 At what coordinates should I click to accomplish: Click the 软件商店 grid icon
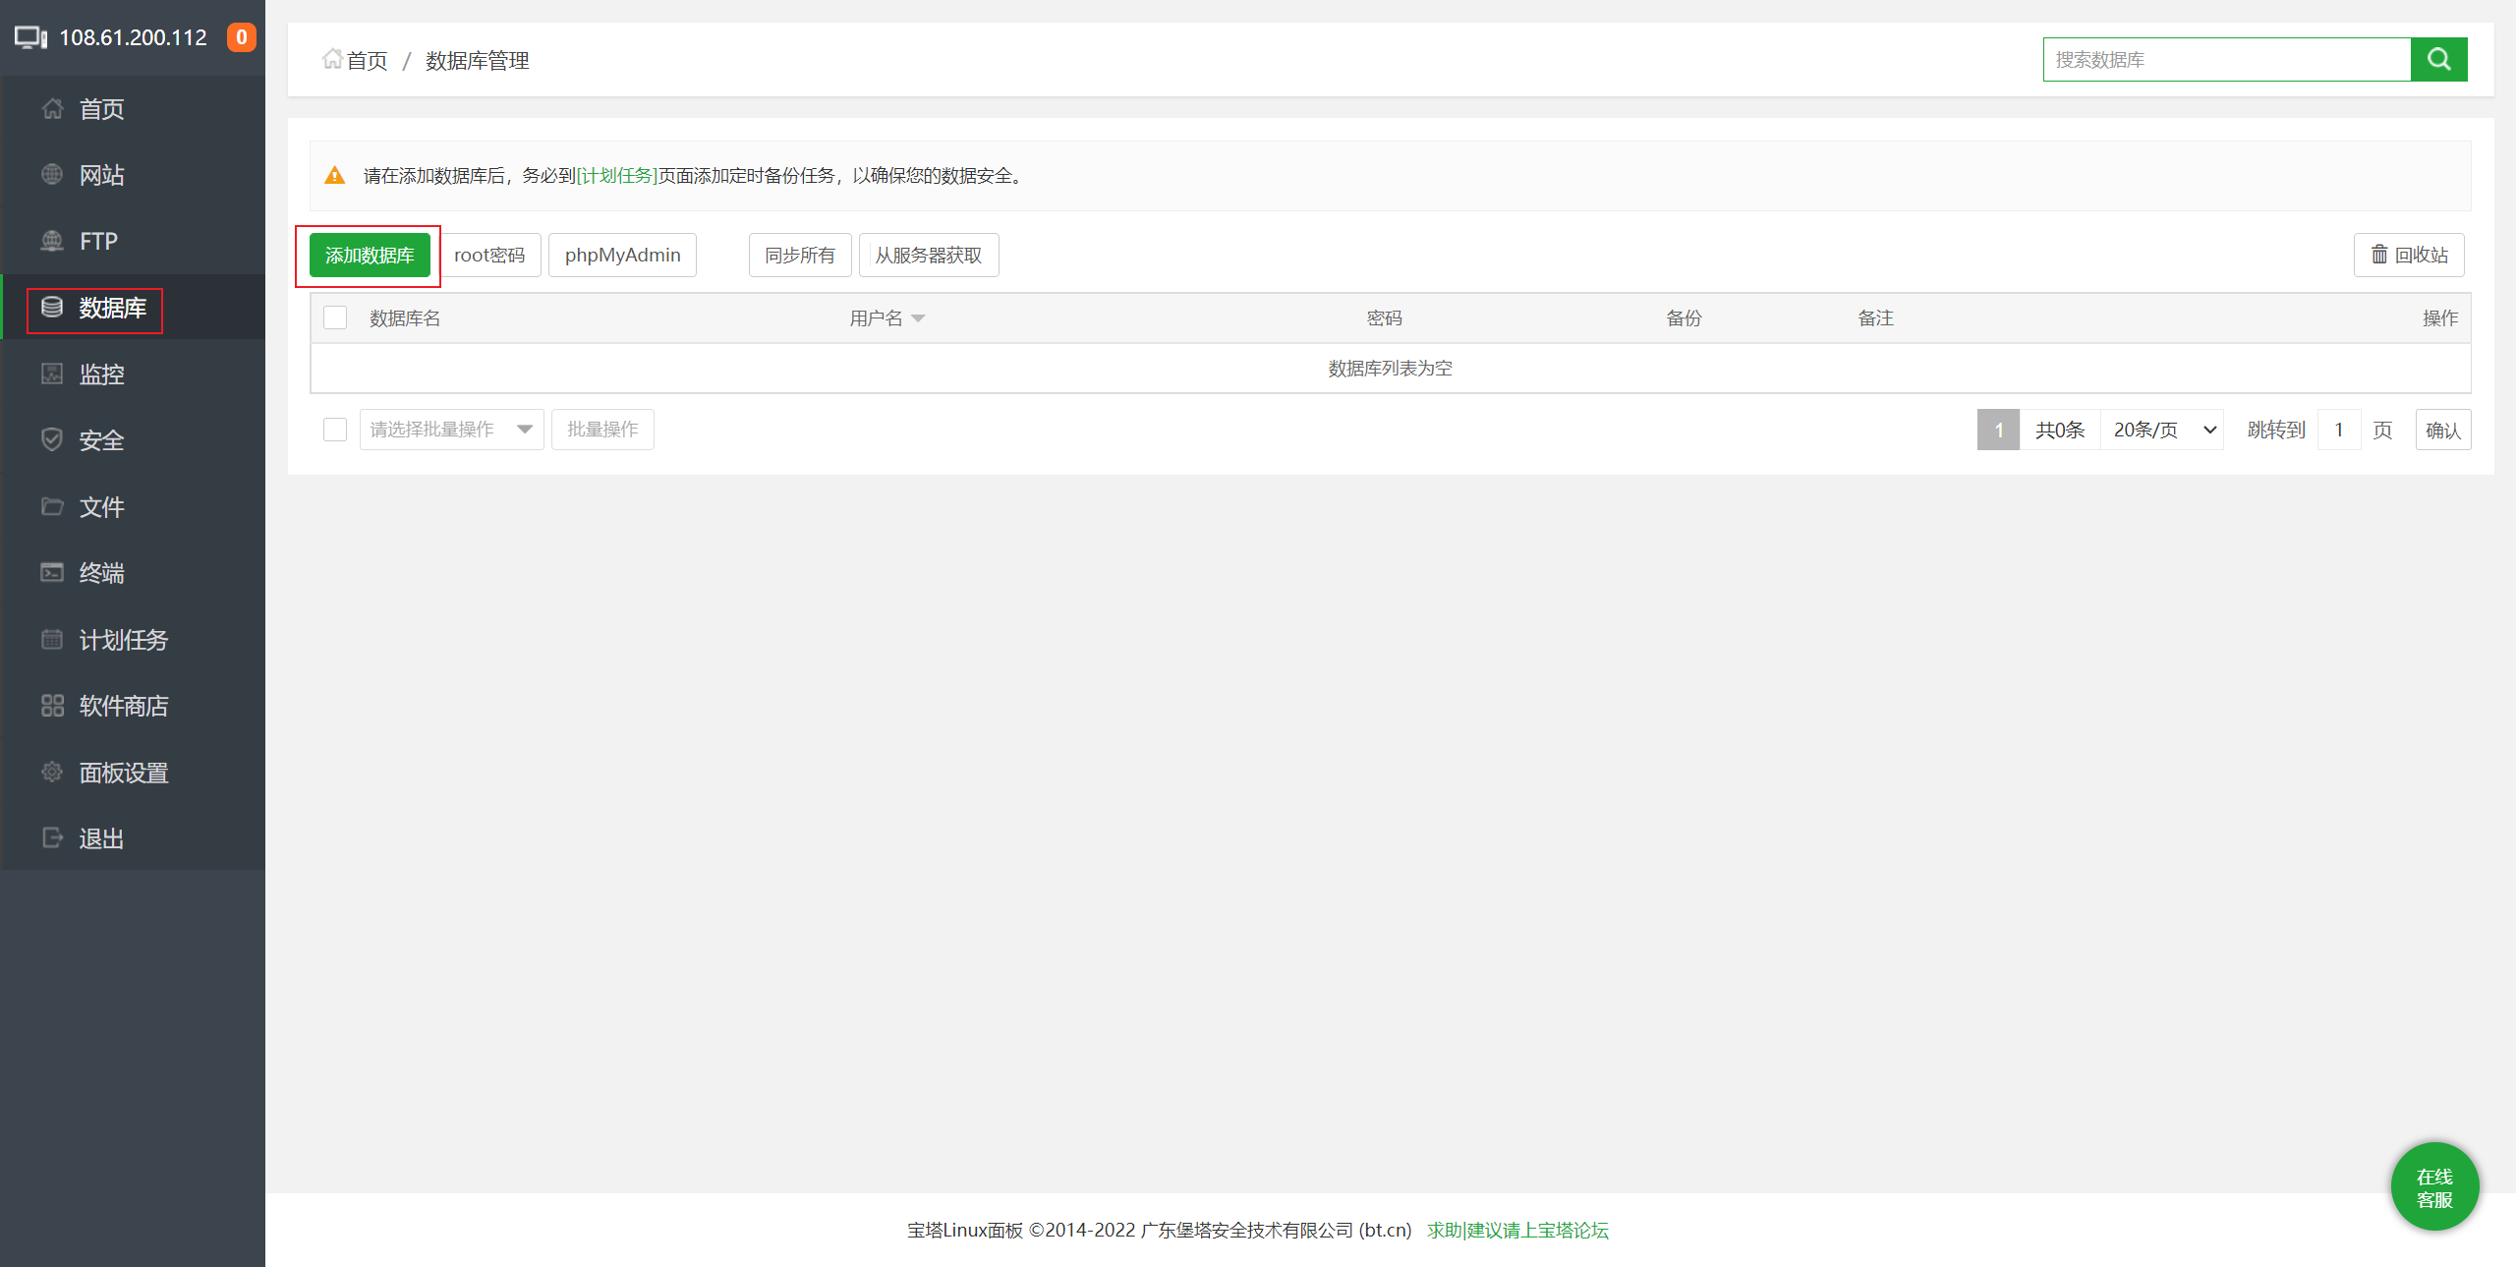(x=52, y=705)
